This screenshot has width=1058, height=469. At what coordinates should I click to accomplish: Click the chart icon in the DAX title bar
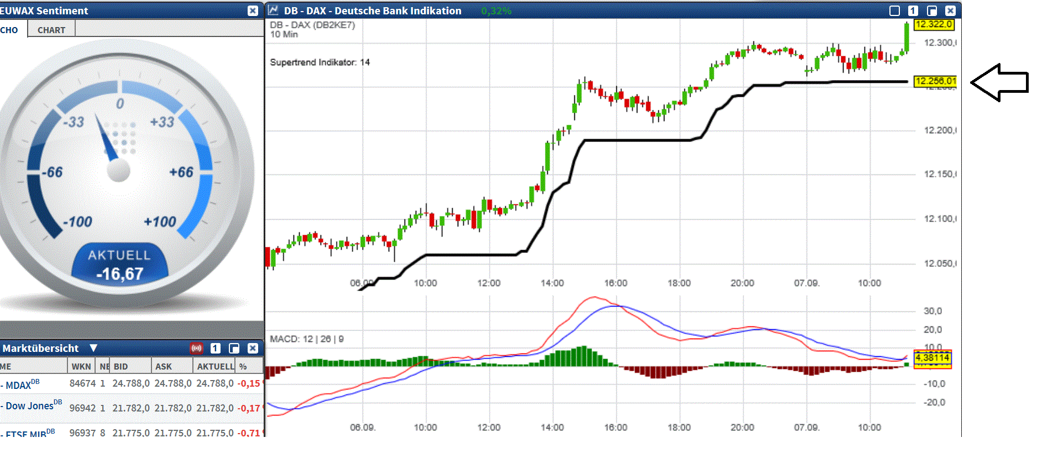tap(273, 10)
